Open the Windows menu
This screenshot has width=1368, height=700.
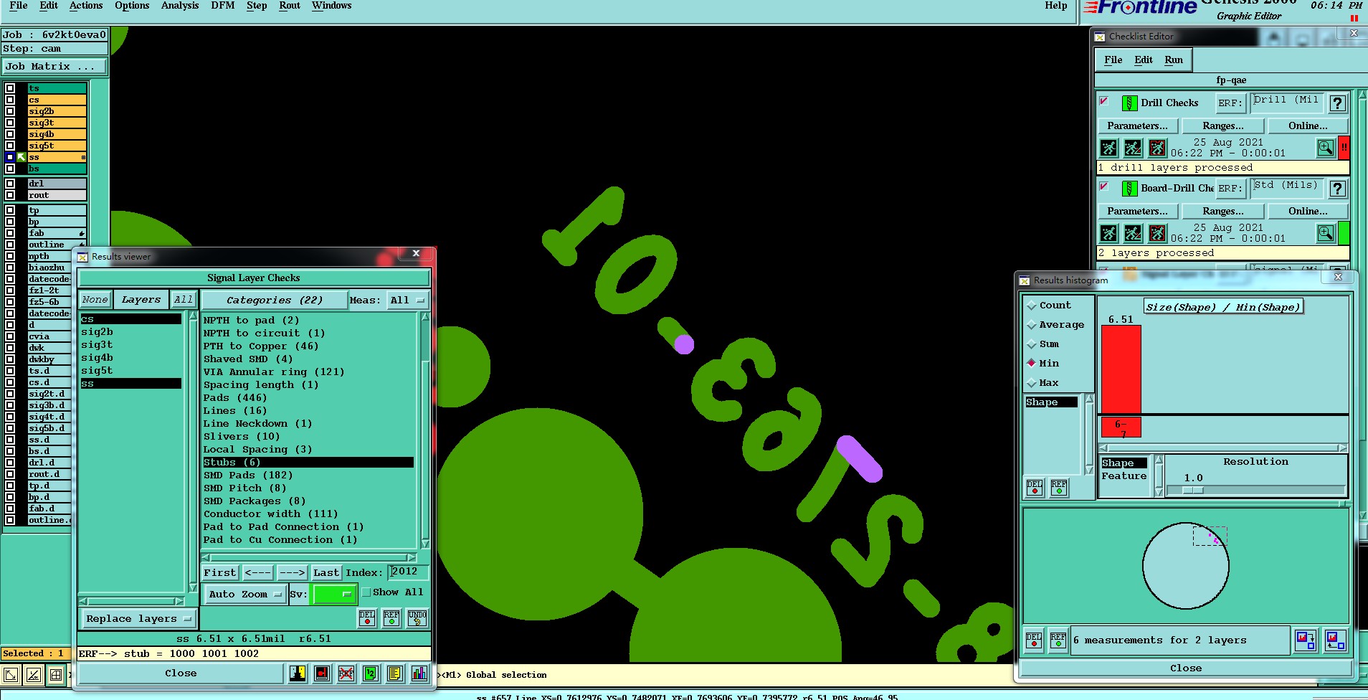click(332, 6)
